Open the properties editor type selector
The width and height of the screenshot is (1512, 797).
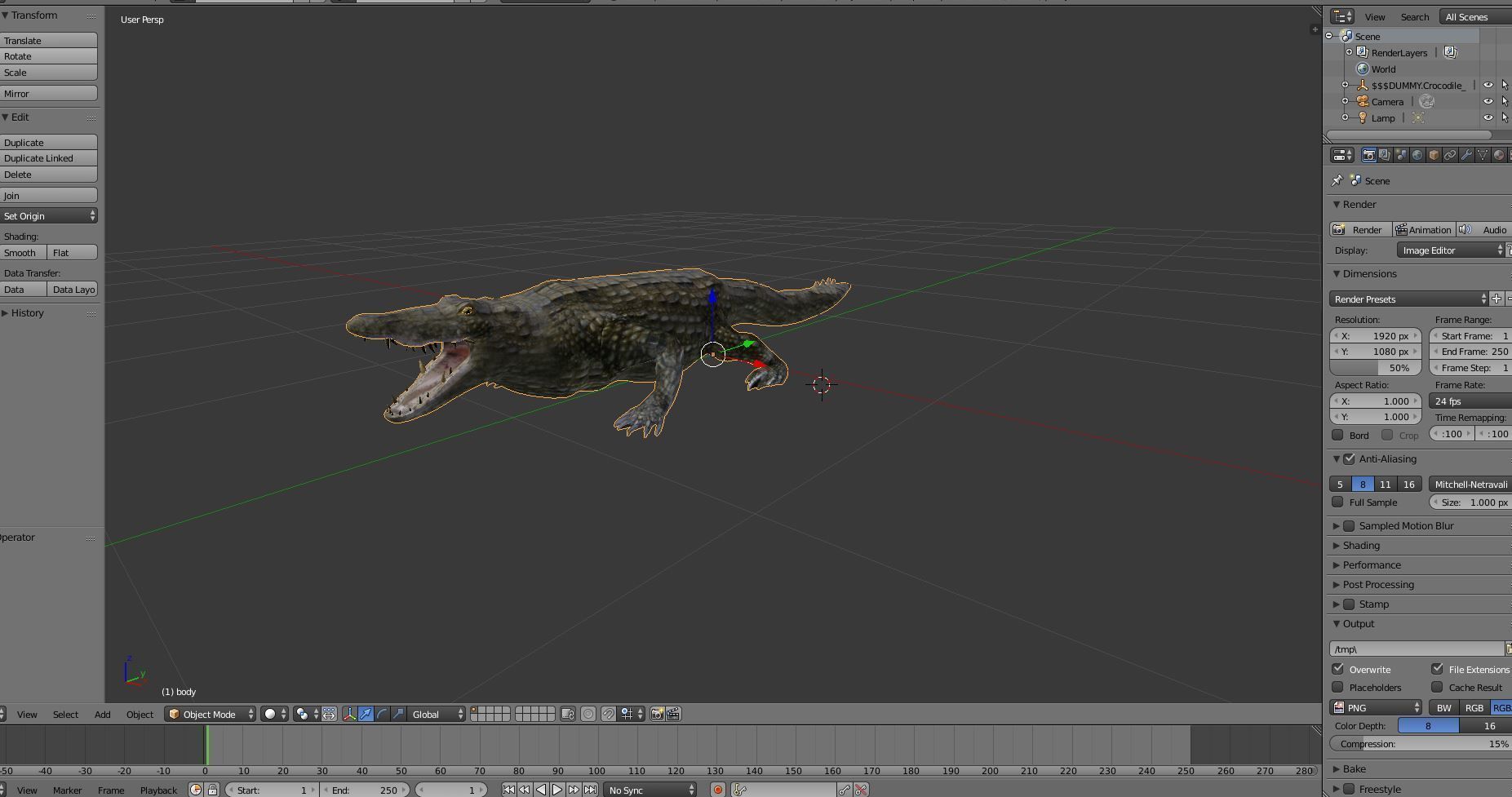click(1342, 155)
